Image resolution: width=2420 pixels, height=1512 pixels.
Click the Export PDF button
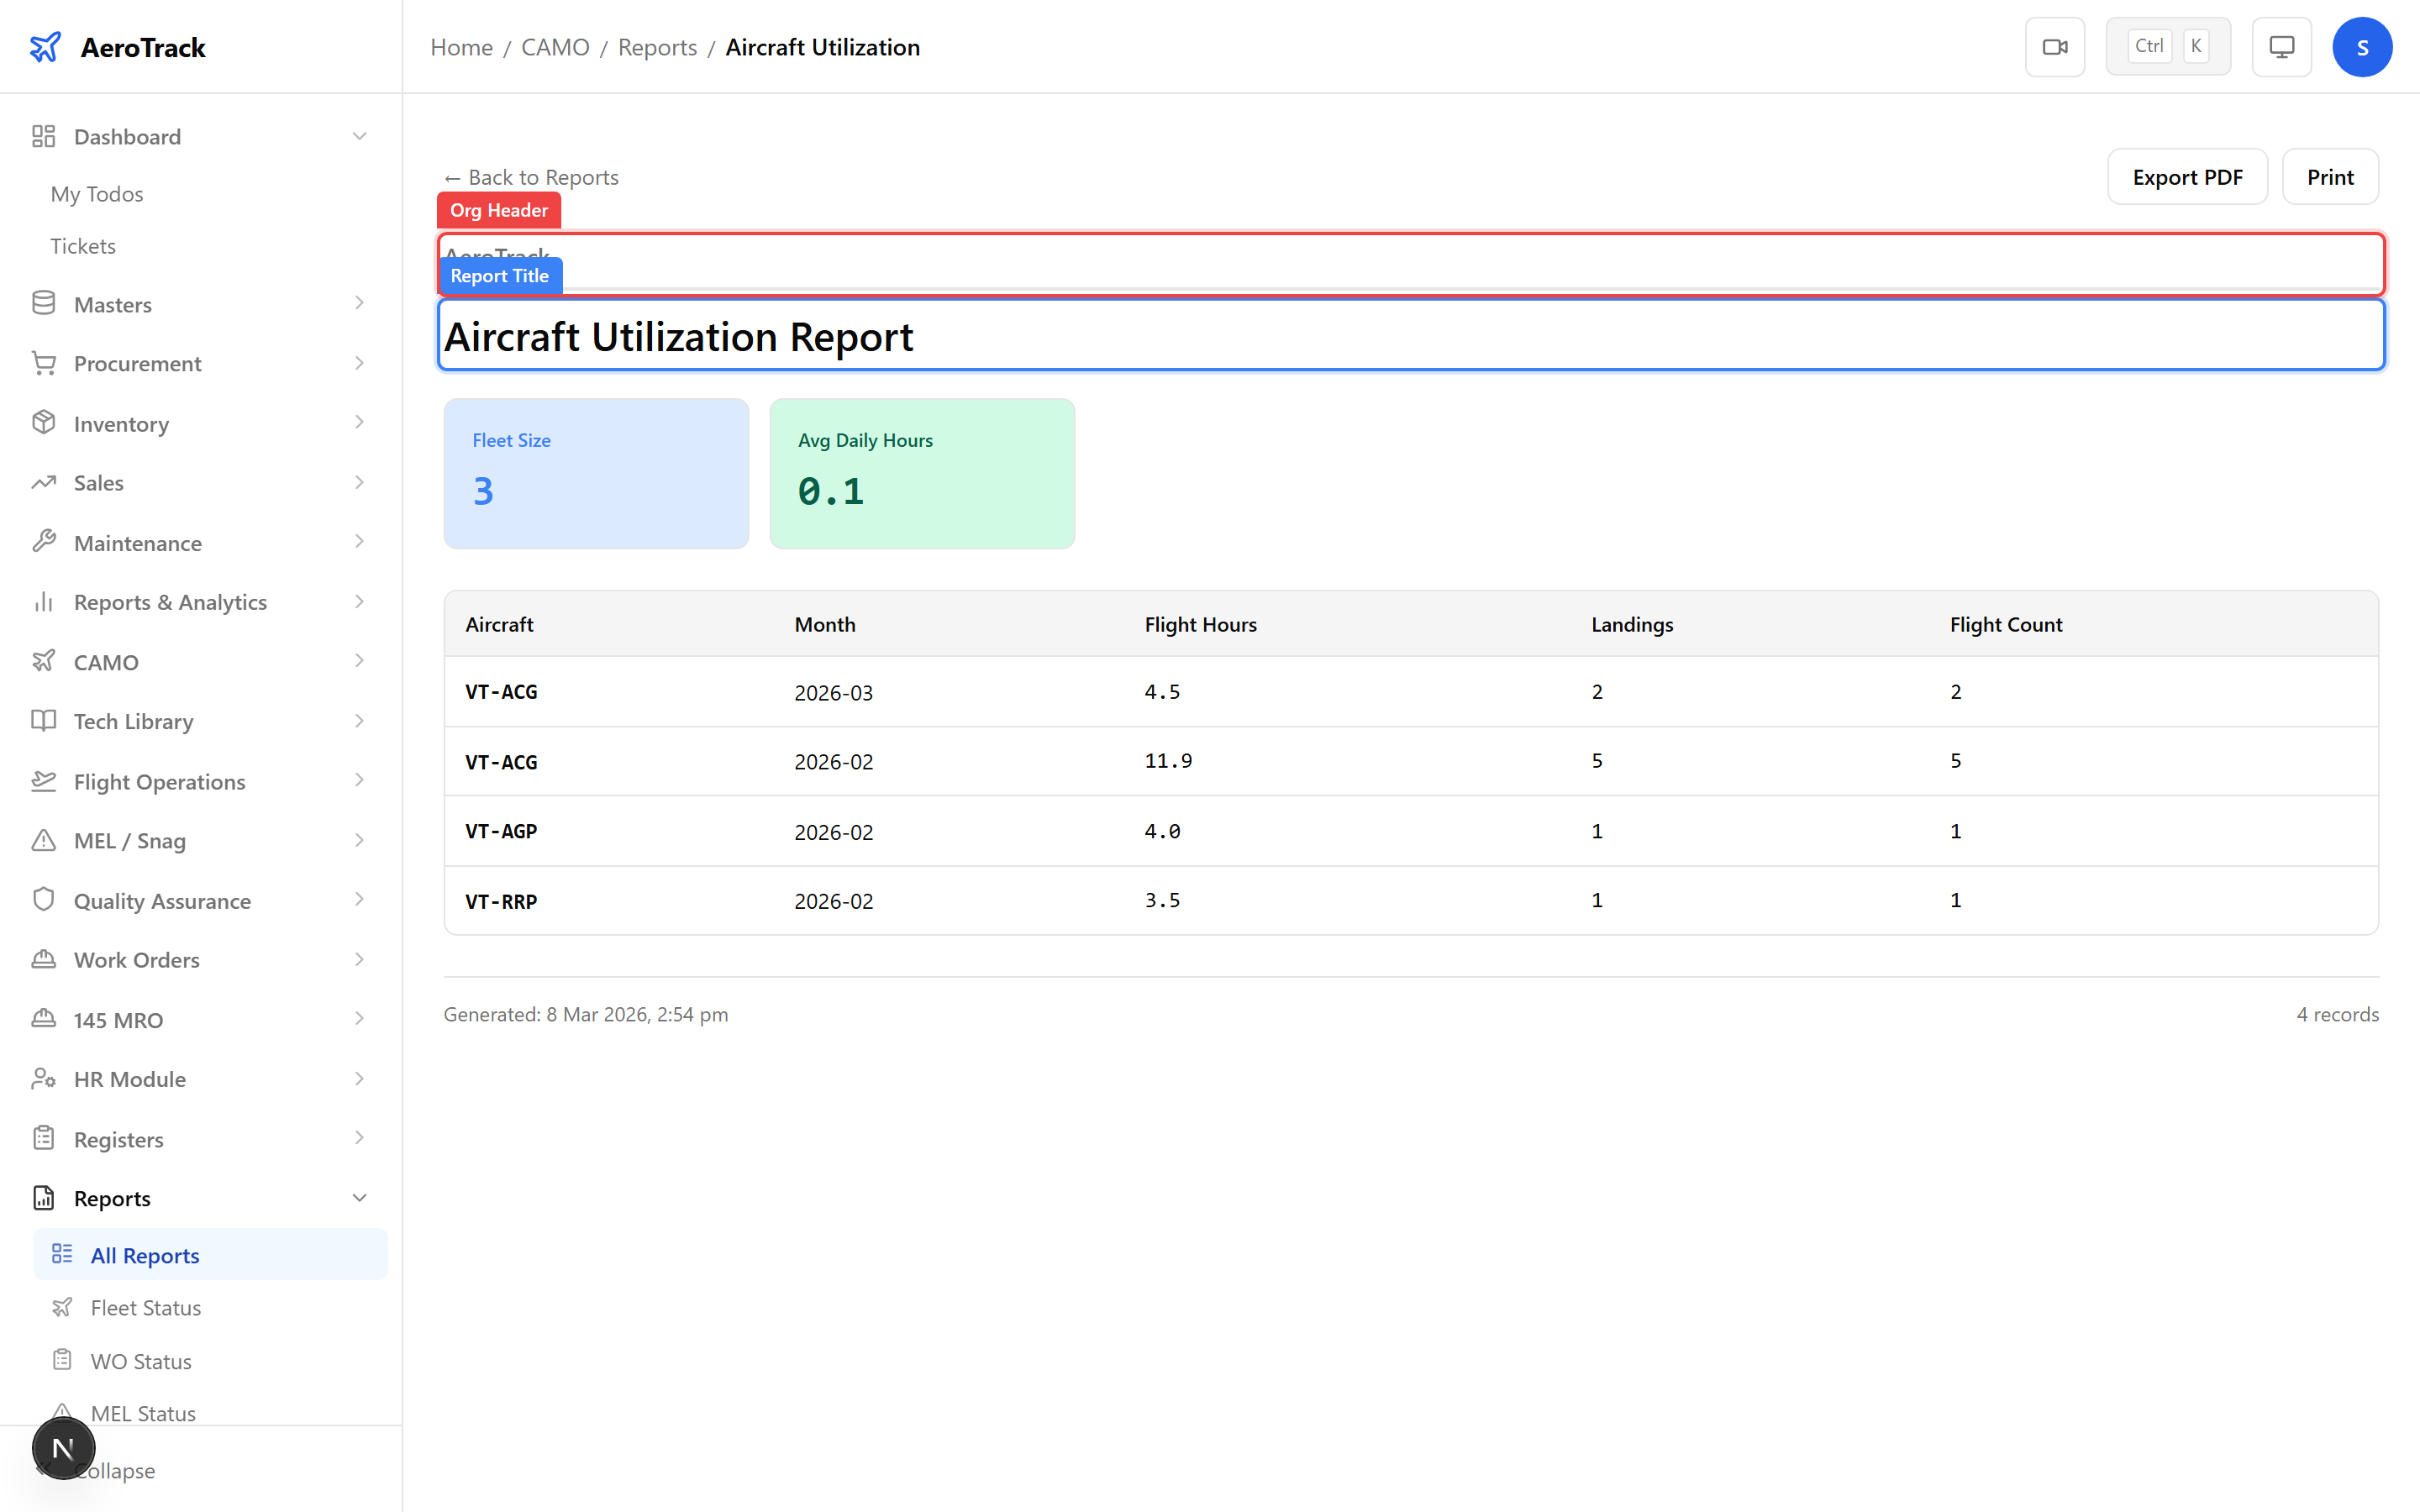[x=2186, y=177]
